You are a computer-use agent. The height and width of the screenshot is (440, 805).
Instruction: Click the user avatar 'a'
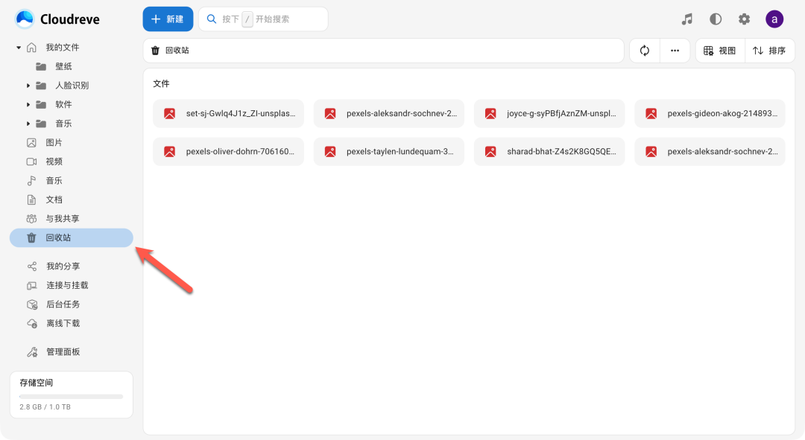click(774, 19)
